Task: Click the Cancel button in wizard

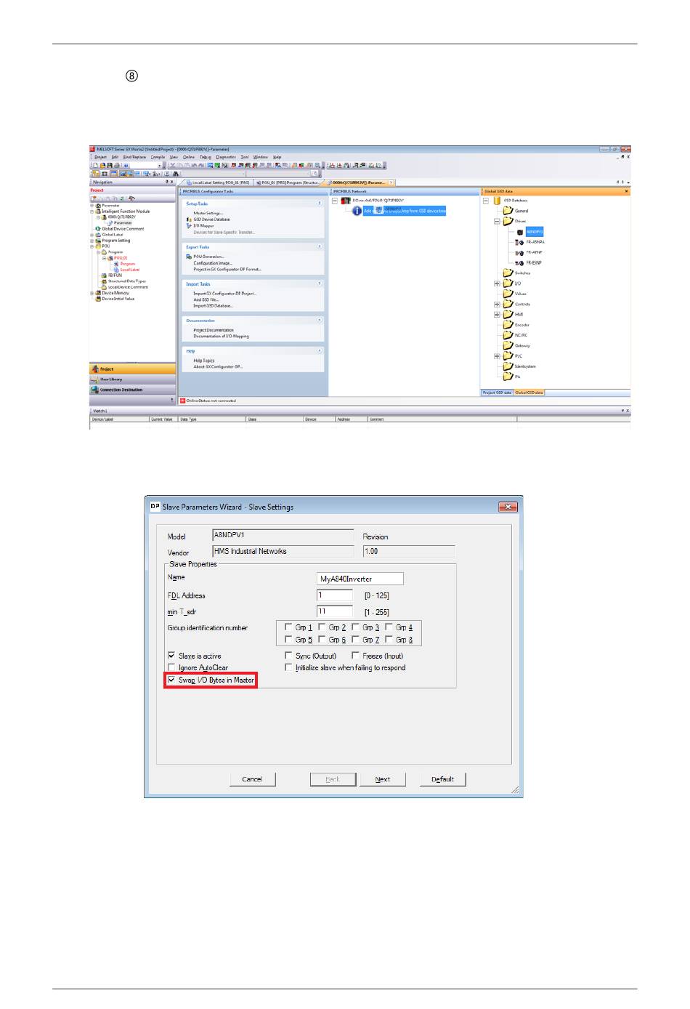Action: 252,779
